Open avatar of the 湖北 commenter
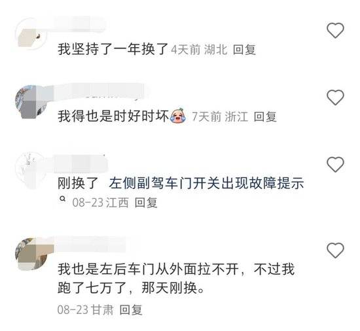Screen dimensions: 360x331 tap(31, 33)
